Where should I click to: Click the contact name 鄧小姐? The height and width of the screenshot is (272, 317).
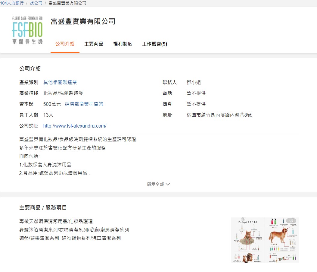tap(194, 82)
